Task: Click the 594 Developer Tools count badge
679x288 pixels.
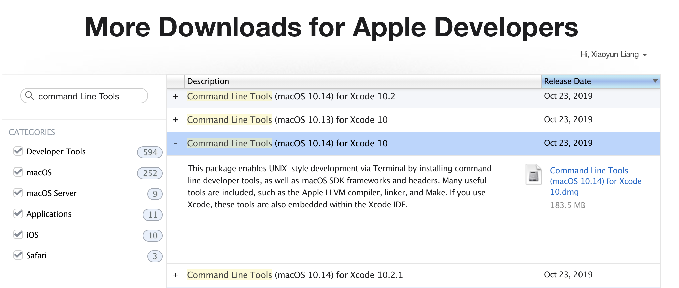Action: [150, 152]
